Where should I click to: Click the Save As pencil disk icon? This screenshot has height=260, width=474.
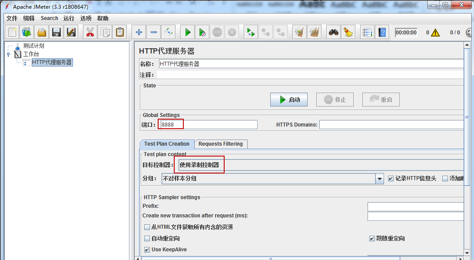(x=71, y=32)
